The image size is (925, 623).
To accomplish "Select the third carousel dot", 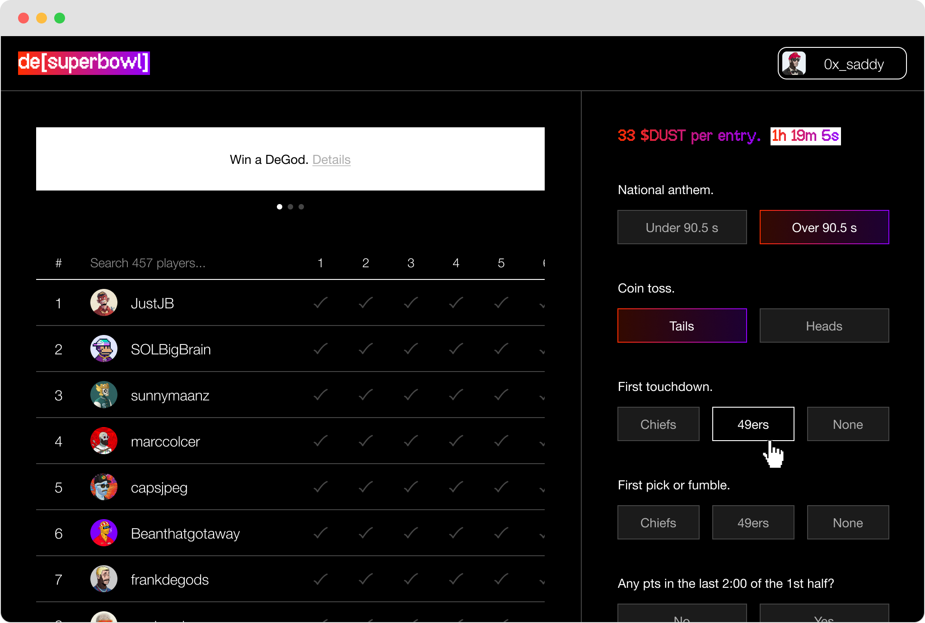I will 301,207.
